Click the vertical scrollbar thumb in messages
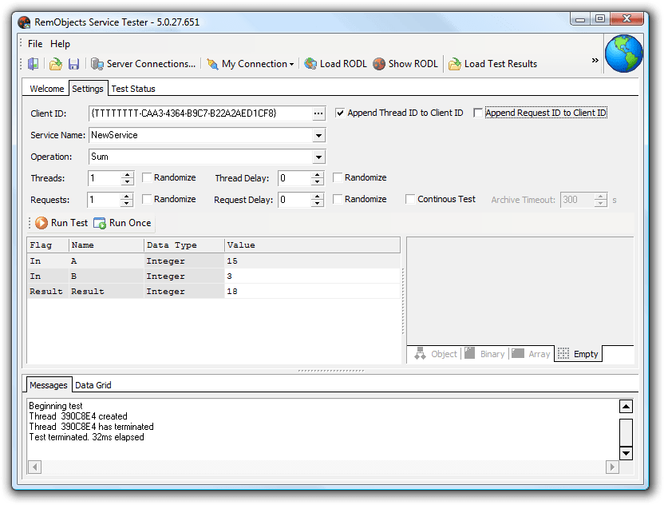This screenshot has height=505, width=664. [x=626, y=432]
